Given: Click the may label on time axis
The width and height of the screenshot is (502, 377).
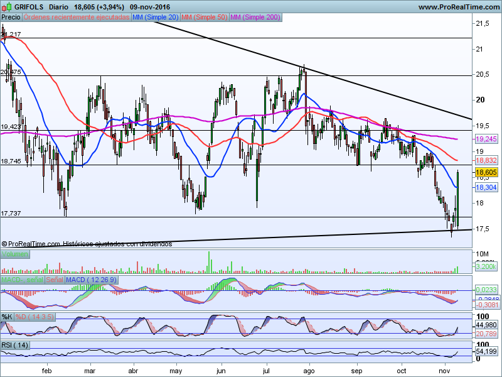Looking at the screenshot, I should pyautogui.click(x=176, y=371).
